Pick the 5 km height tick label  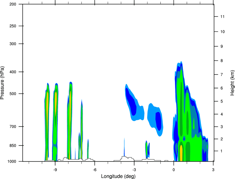[x=222, y=101]
